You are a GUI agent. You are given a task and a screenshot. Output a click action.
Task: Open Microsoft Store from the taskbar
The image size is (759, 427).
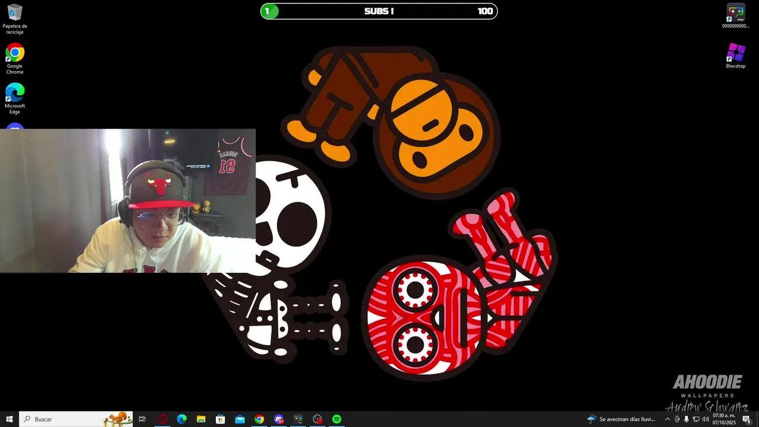pyautogui.click(x=221, y=419)
